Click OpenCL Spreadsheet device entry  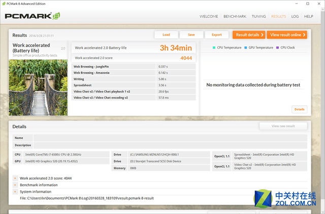pyautogui.click(x=259, y=156)
